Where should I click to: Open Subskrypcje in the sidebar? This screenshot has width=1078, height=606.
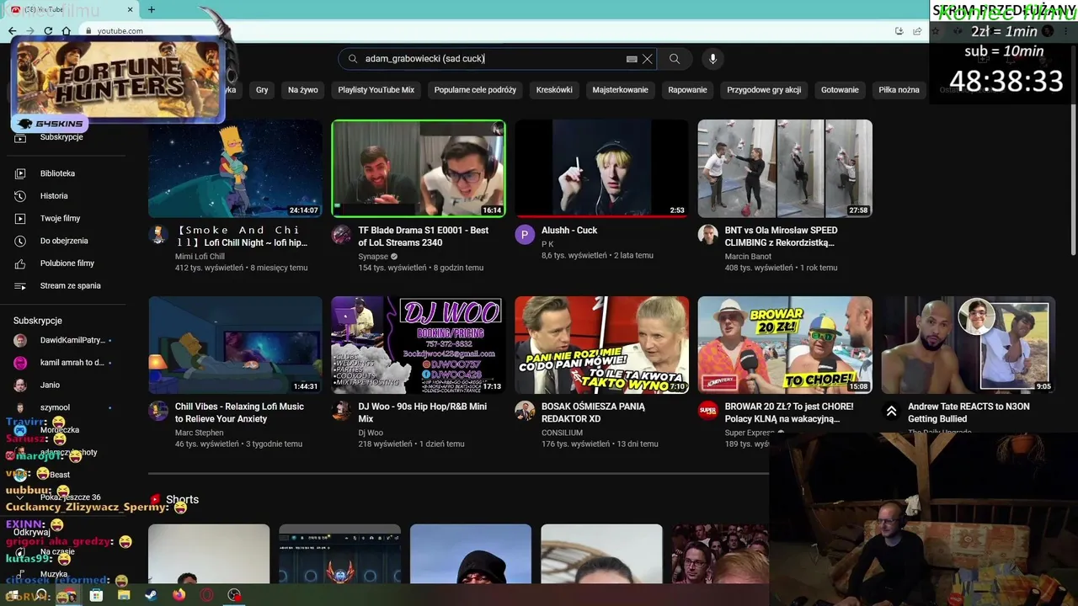pos(63,137)
